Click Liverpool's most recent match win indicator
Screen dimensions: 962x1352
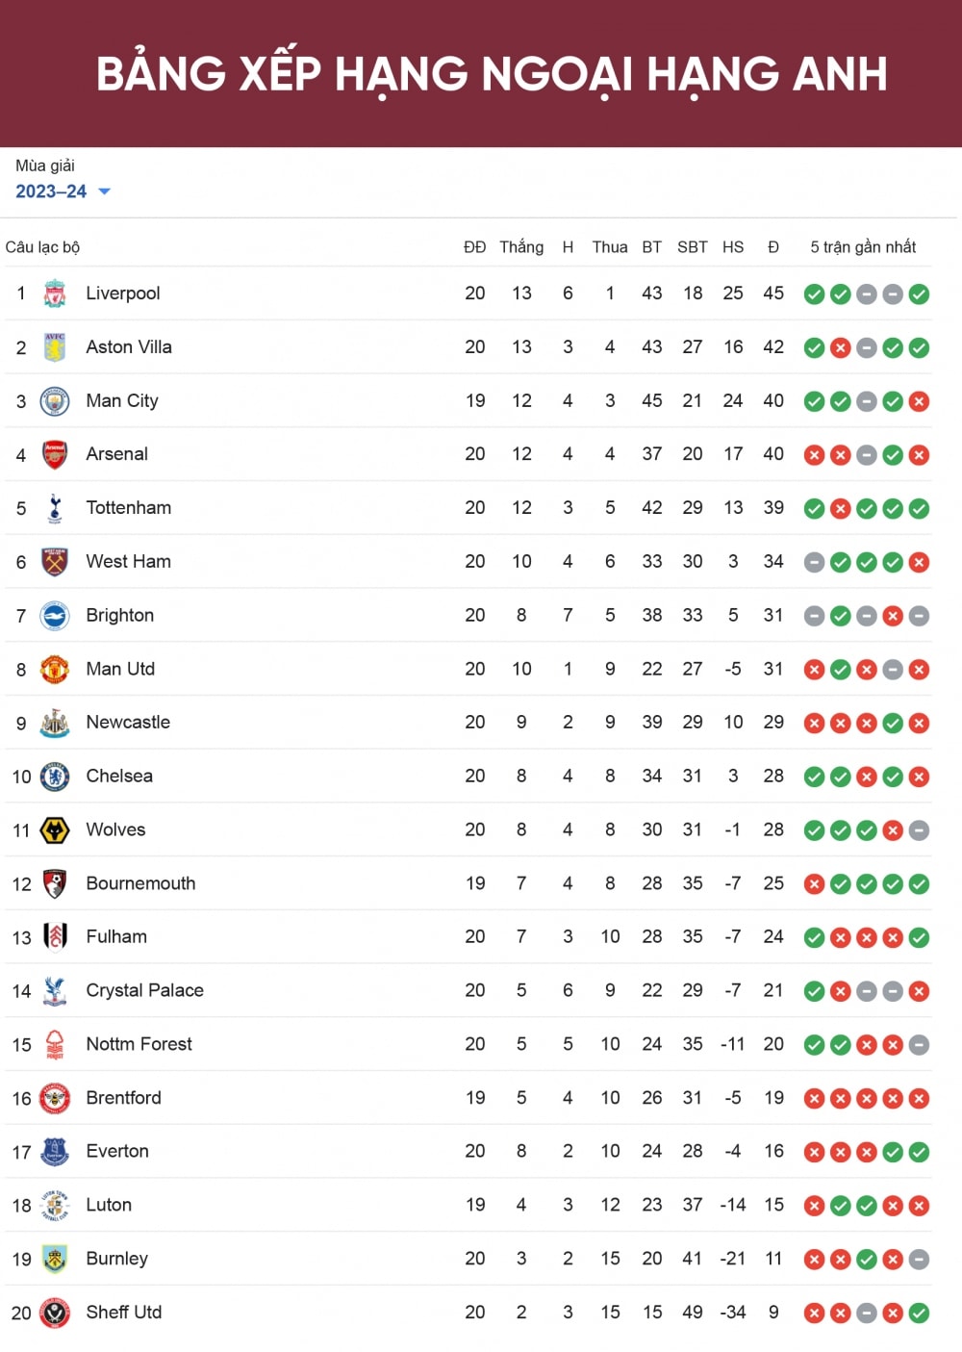[919, 294]
